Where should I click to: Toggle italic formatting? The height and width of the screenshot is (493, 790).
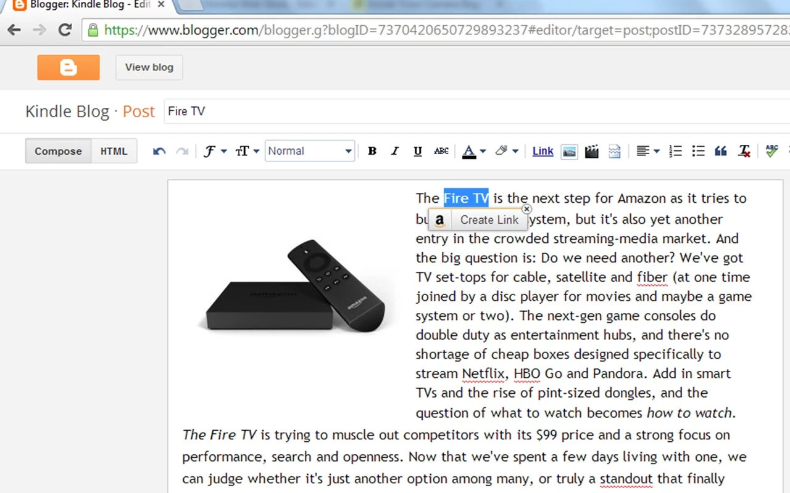pos(395,151)
